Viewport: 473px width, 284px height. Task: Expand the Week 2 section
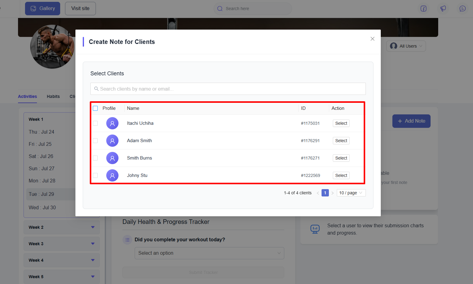[x=62, y=227]
